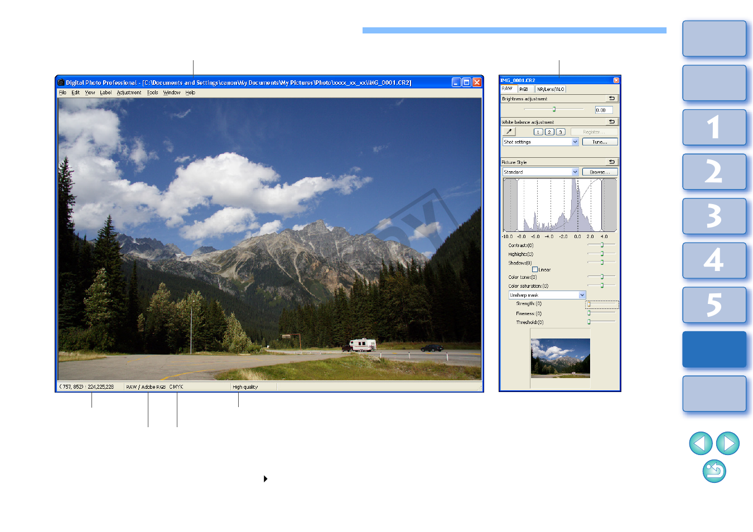Expand the Standard picture style dropdown
Viewport: 753px width, 532px height.
(575, 172)
